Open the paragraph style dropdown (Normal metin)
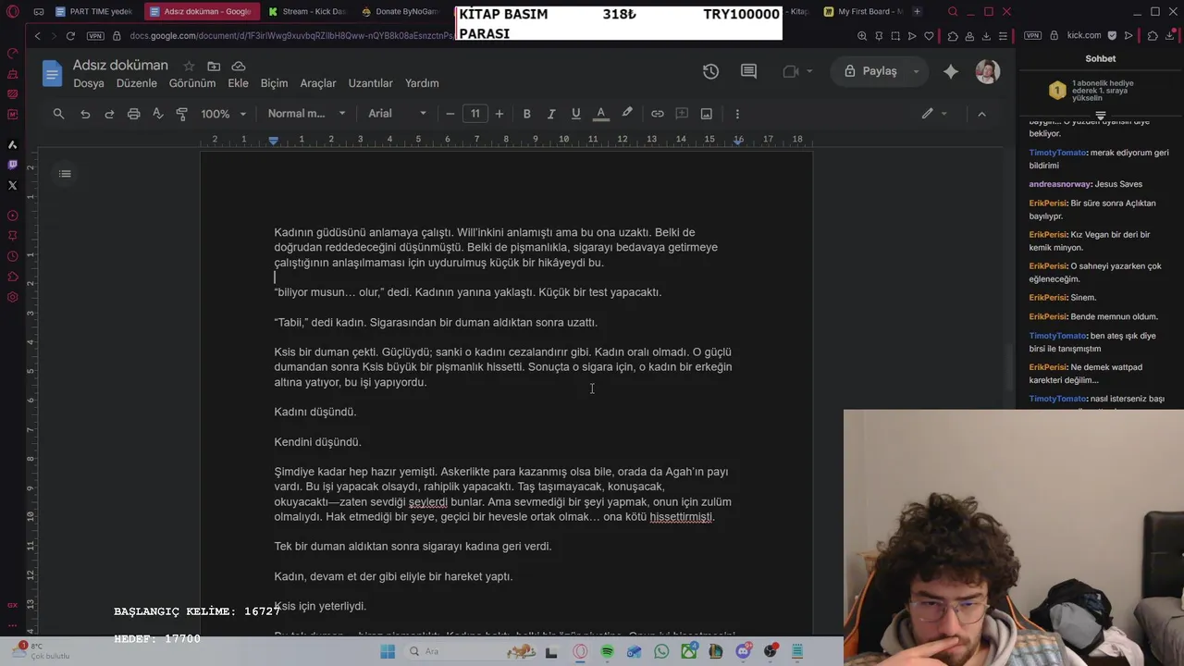The image size is (1184, 666). (306, 114)
